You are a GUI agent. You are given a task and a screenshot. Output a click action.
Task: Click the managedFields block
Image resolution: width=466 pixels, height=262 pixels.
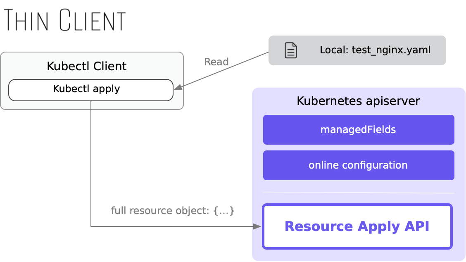pos(359,130)
